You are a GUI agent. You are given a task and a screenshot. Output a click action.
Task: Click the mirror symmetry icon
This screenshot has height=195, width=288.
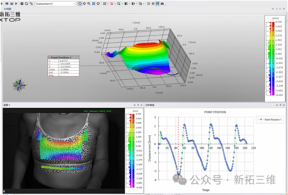pyautogui.click(x=162, y=3)
